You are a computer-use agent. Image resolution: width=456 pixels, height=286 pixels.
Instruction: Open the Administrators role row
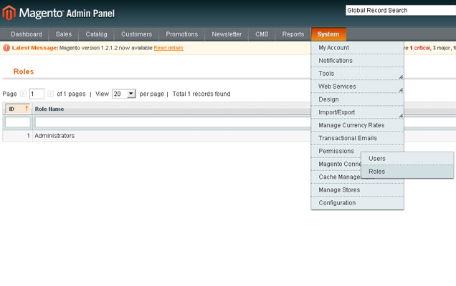[x=156, y=136]
